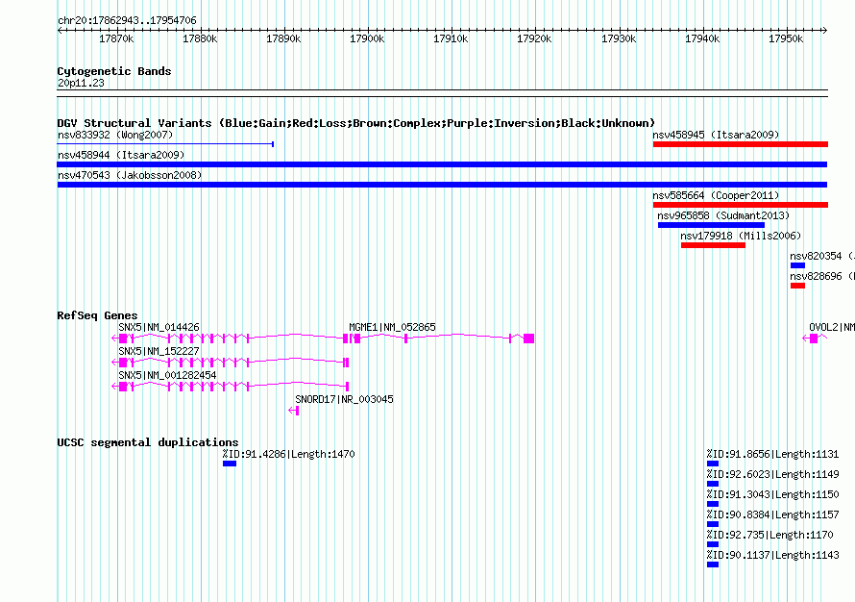Select the large exon of SNX5 NM_152227

point(123,363)
